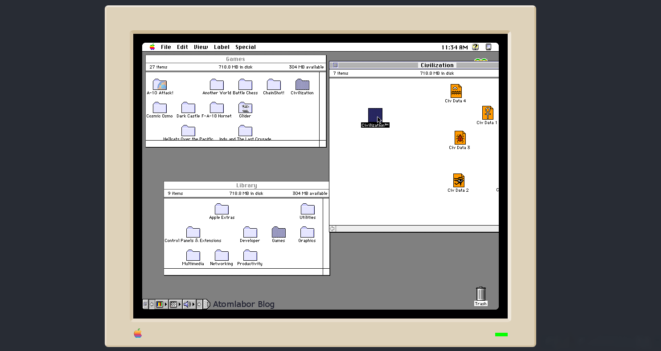Click "9 items" in Library window
The width and height of the screenshot is (661, 351).
[x=175, y=194]
